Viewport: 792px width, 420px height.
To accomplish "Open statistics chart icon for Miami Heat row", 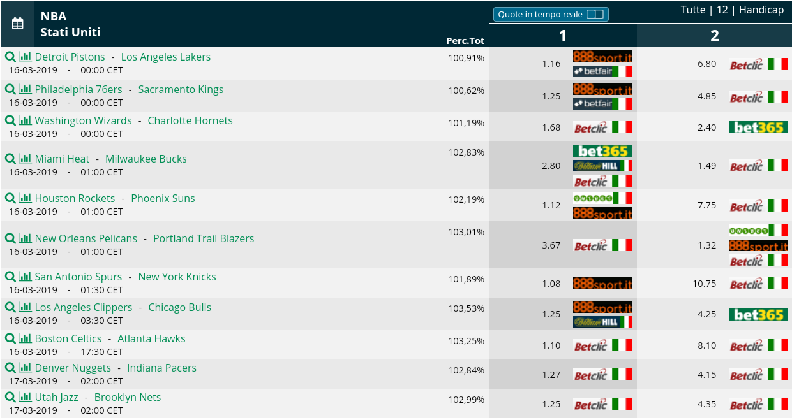I will click(25, 158).
